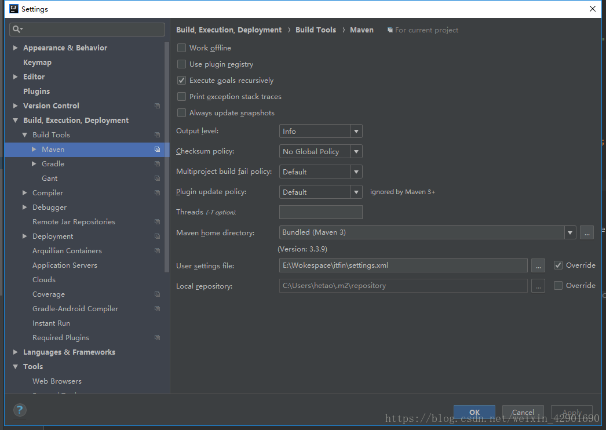This screenshot has width=606, height=430.
Task: Click the search magnifier icon in settings
Action: pyautogui.click(x=17, y=29)
